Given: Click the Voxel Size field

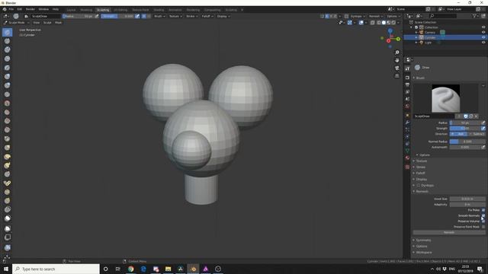Looking at the screenshot, I should 467,199.
